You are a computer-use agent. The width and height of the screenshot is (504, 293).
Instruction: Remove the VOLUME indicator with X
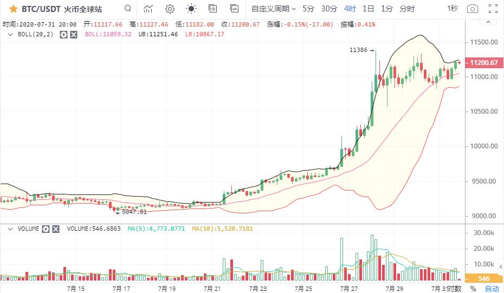pyautogui.click(x=56, y=229)
